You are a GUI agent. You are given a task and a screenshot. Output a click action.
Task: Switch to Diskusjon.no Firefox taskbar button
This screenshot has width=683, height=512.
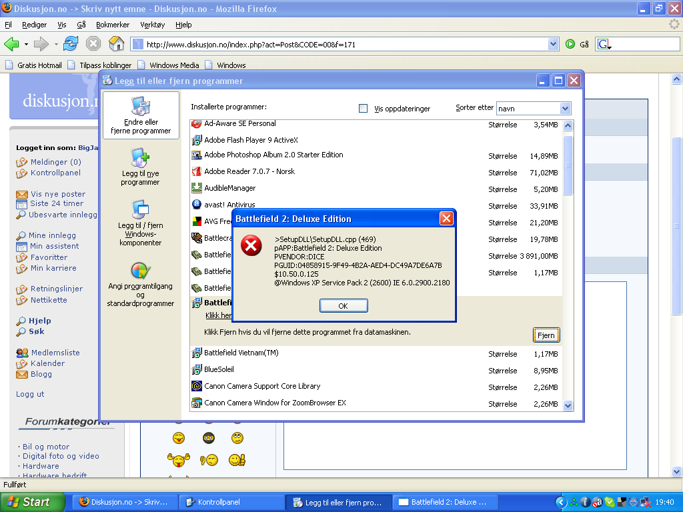[125, 502]
